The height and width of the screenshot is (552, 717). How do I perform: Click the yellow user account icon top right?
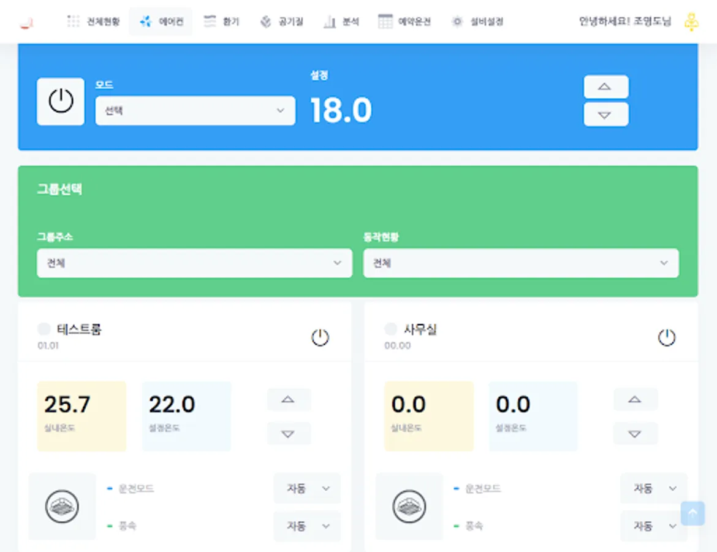coord(691,21)
